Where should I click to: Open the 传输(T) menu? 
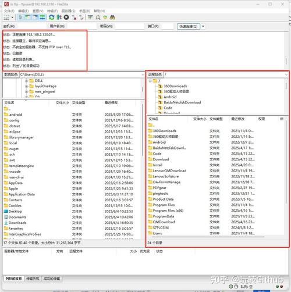52,11
